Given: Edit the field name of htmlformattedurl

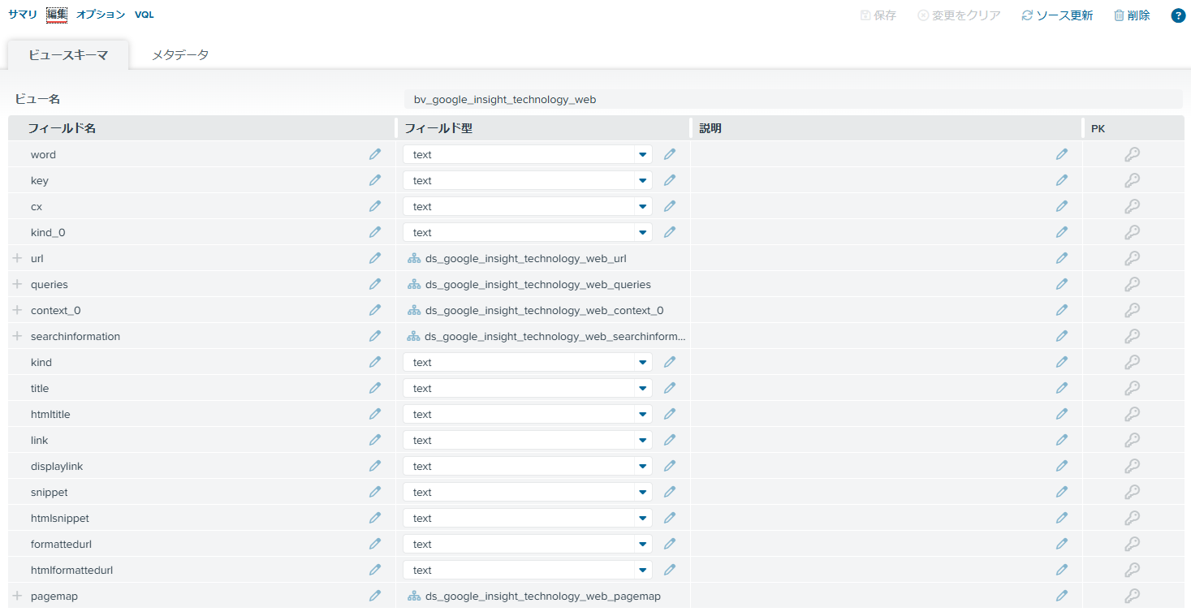Looking at the screenshot, I should pos(374,569).
